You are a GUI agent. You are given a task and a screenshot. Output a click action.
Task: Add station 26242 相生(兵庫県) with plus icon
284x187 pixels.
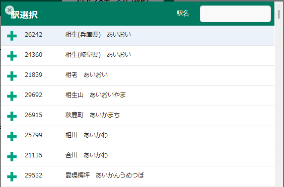(x=12, y=36)
